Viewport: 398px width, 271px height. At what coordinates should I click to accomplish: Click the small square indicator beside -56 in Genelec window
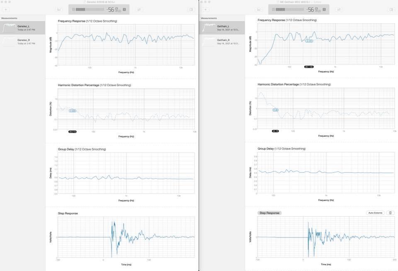tap(124, 10)
